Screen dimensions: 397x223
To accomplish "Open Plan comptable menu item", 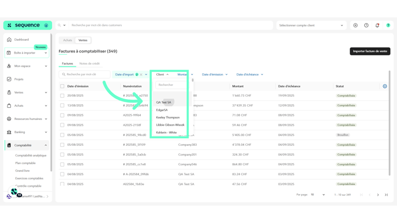I will tap(25, 163).
